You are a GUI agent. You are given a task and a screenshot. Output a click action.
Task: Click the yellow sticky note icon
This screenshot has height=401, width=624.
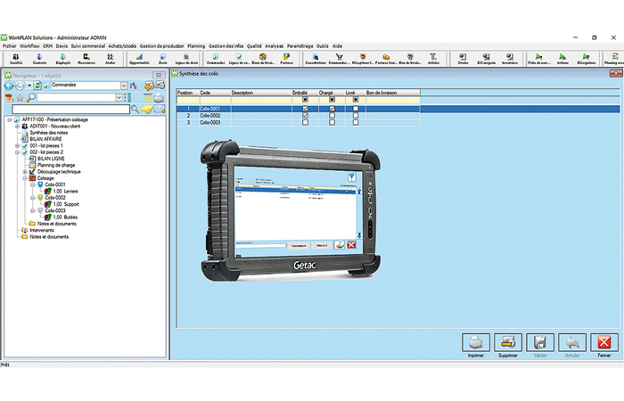(x=147, y=109)
